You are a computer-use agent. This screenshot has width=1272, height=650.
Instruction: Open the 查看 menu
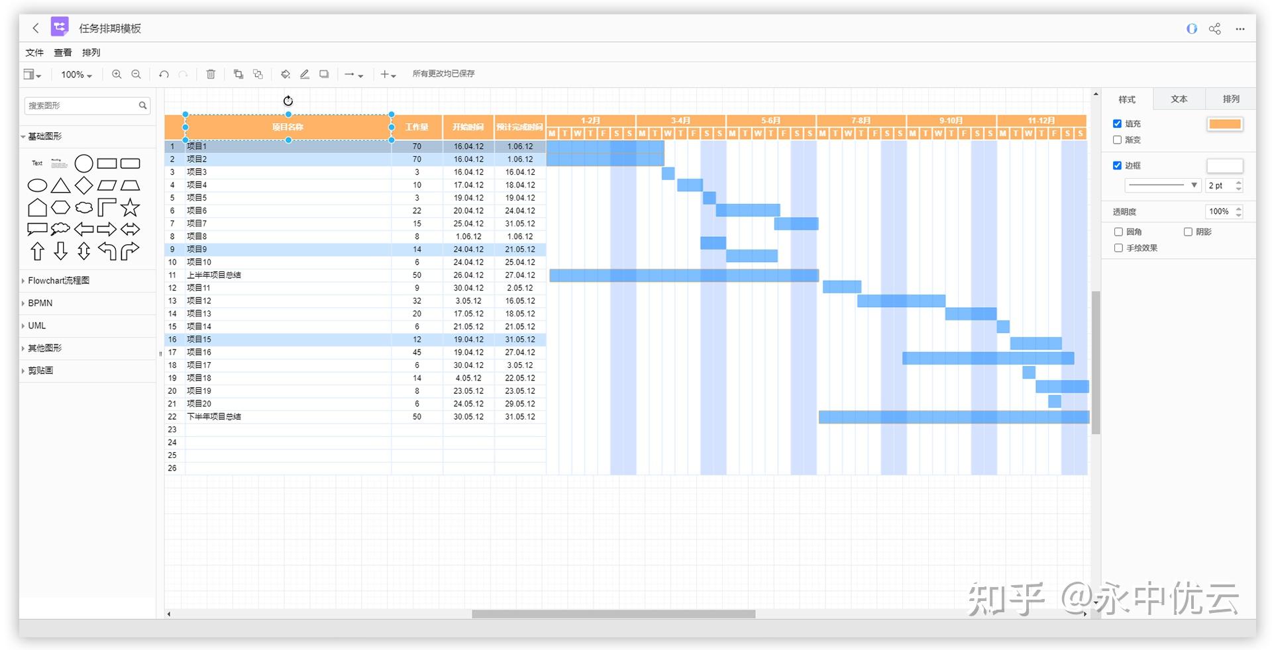tap(63, 52)
